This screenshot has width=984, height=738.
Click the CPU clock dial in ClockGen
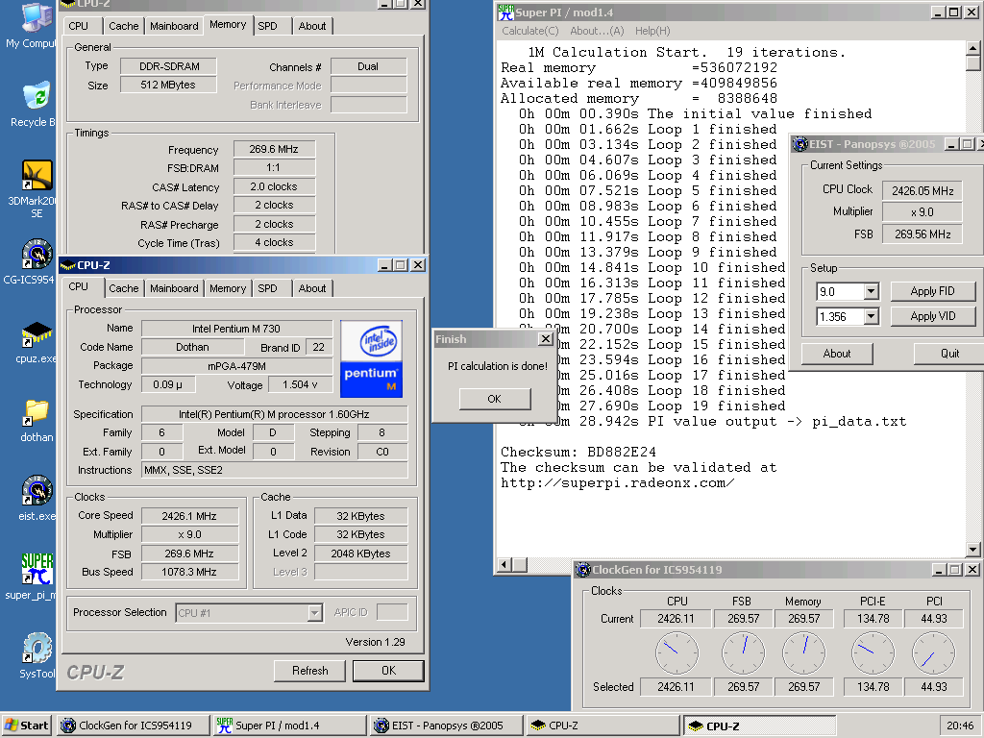click(x=676, y=652)
